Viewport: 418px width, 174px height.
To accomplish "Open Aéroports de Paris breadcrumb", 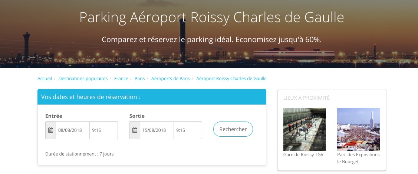I will [170, 79].
